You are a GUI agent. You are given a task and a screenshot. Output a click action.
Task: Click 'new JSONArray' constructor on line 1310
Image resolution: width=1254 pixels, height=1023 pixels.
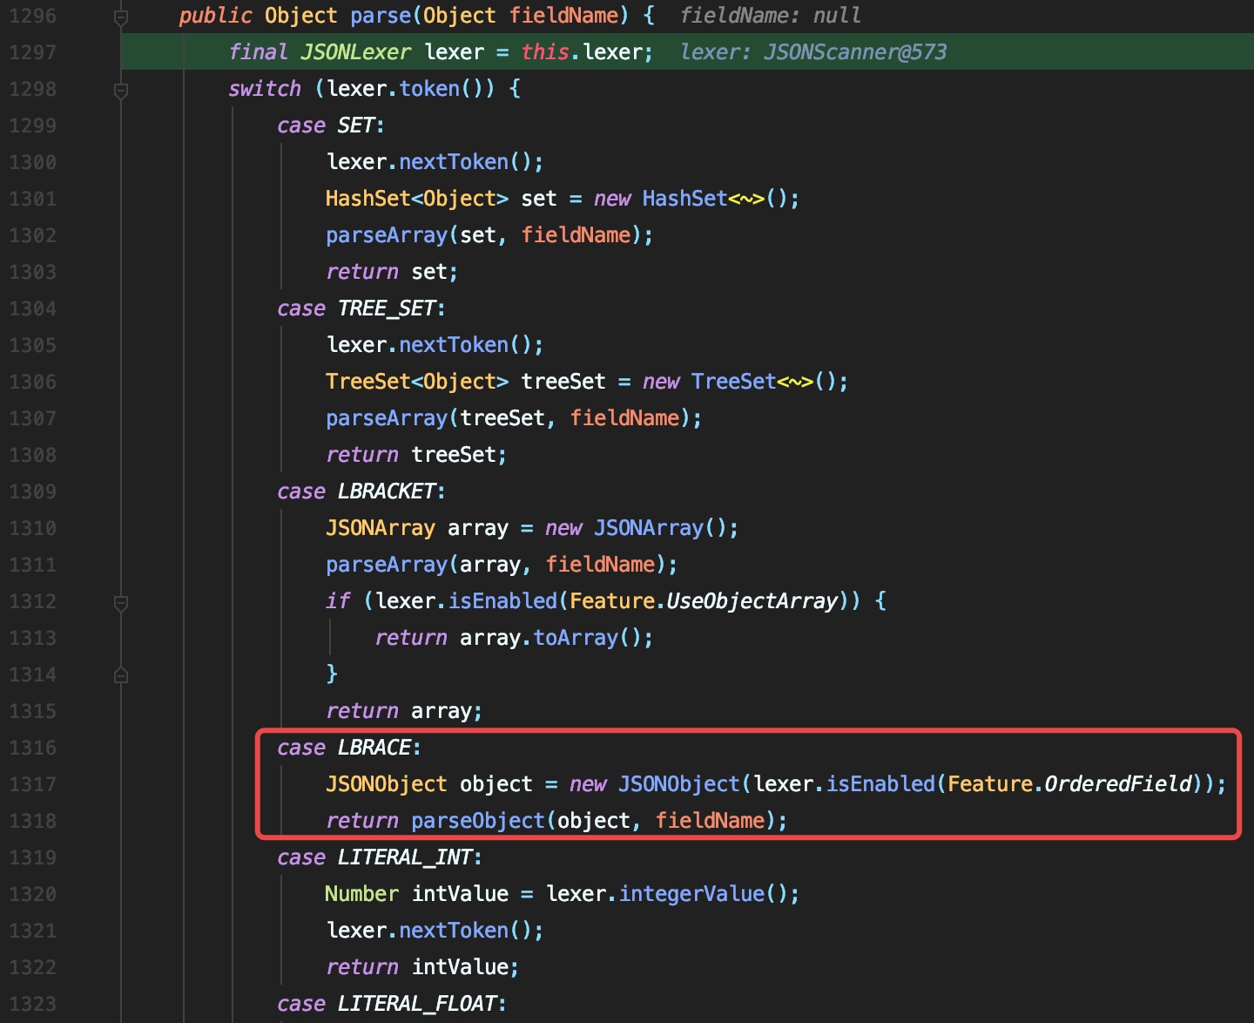649,528
